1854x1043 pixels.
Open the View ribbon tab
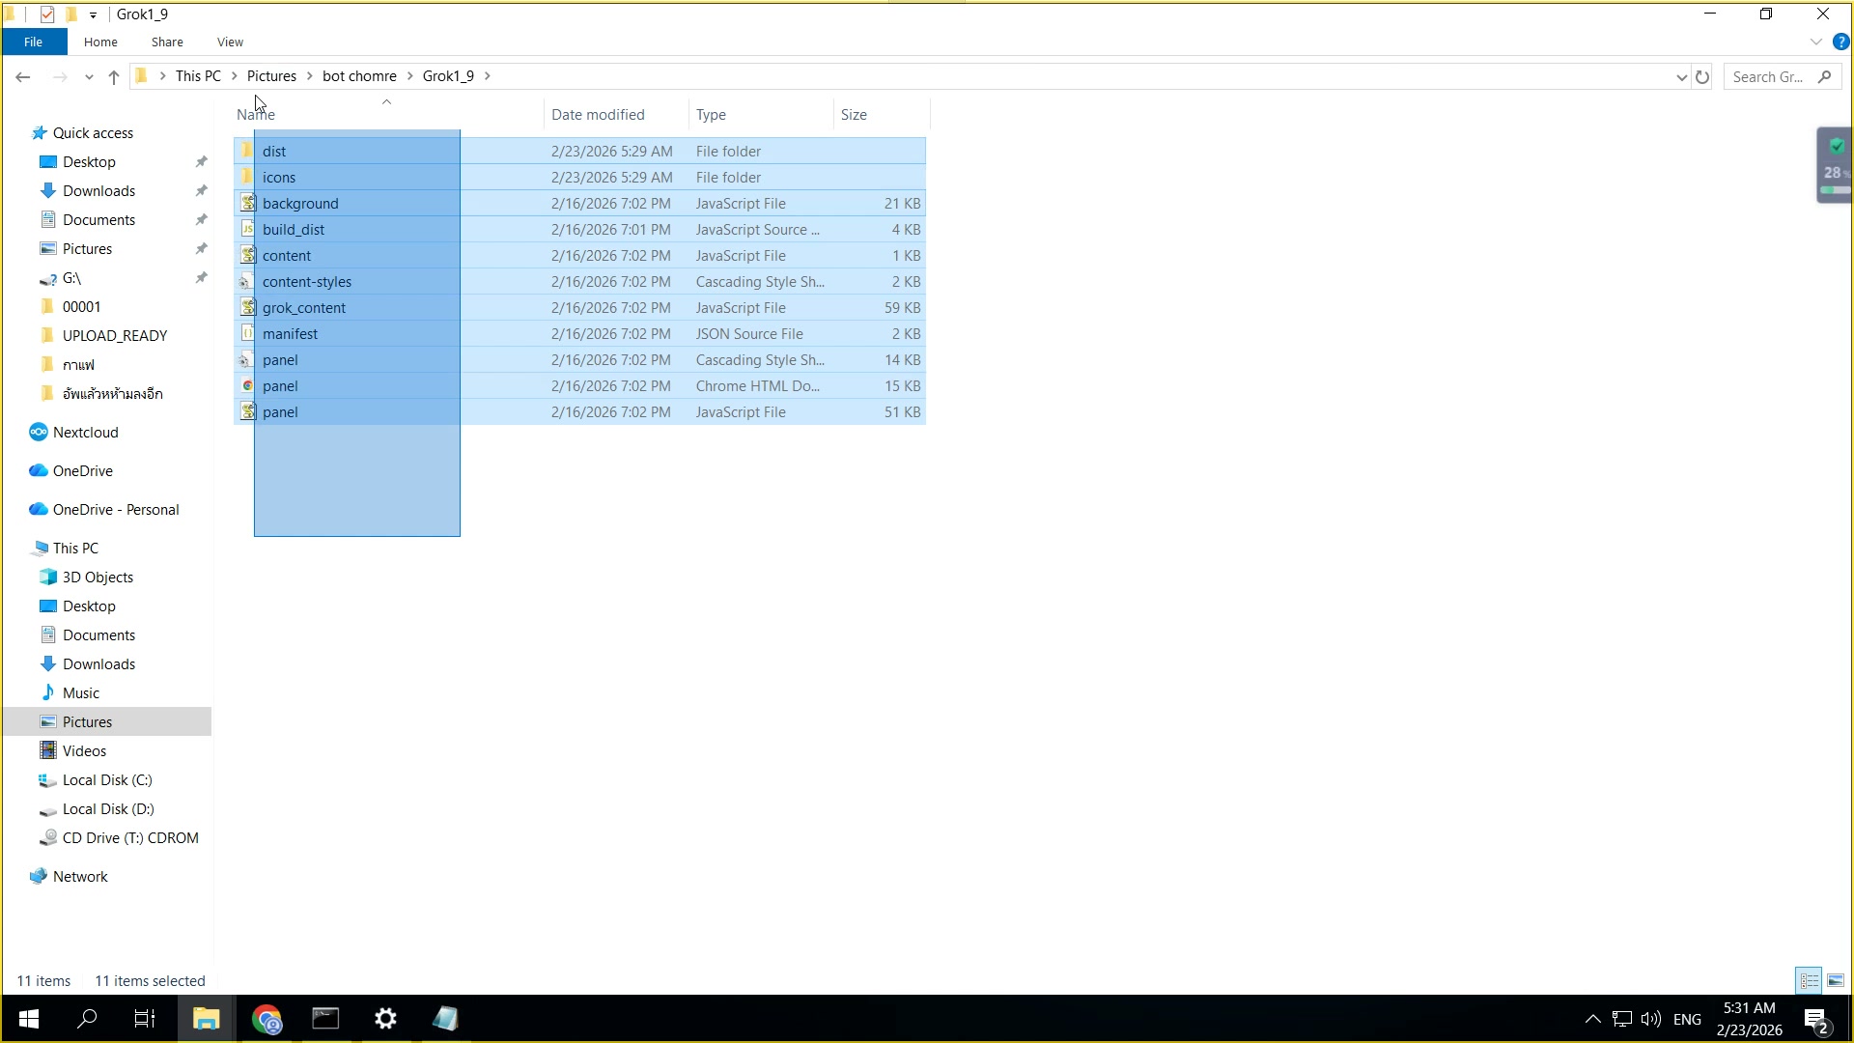coord(230,42)
